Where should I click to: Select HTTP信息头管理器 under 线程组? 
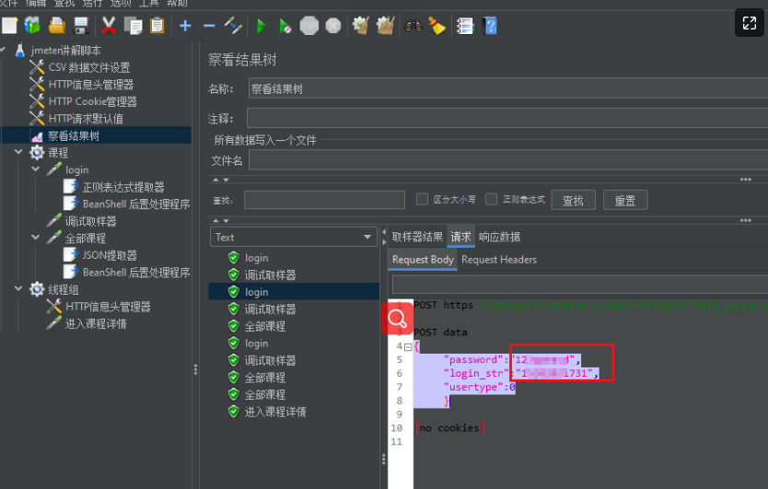tap(108, 307)
